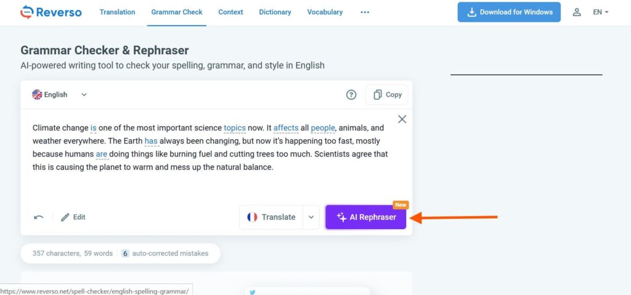The height and width of the screenshot is (295, 631).
Task: Copy the corrected text
Action: [387, 95]
